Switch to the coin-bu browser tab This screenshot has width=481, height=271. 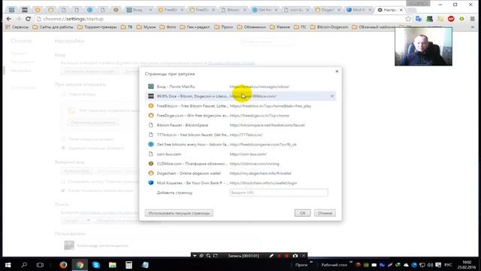click(295, 10)
